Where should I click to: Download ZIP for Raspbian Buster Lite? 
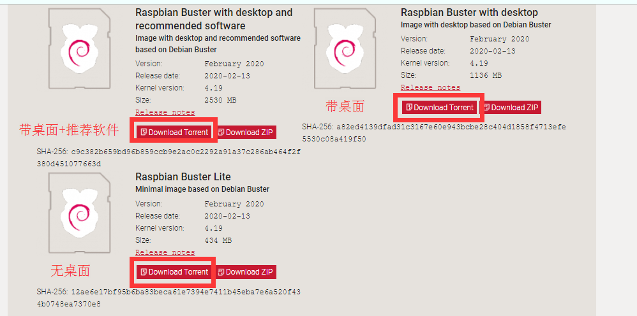(x=245, y=272)
